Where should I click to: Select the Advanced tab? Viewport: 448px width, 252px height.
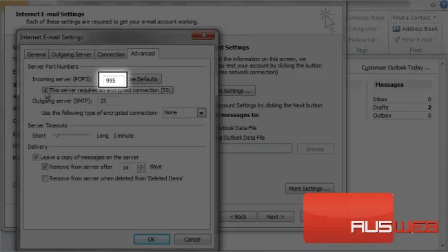pyautogui.click(x=143, y=54)
